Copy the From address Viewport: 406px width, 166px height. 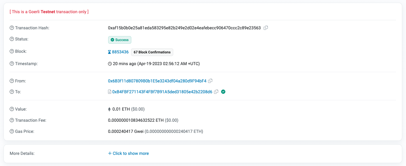210,81
